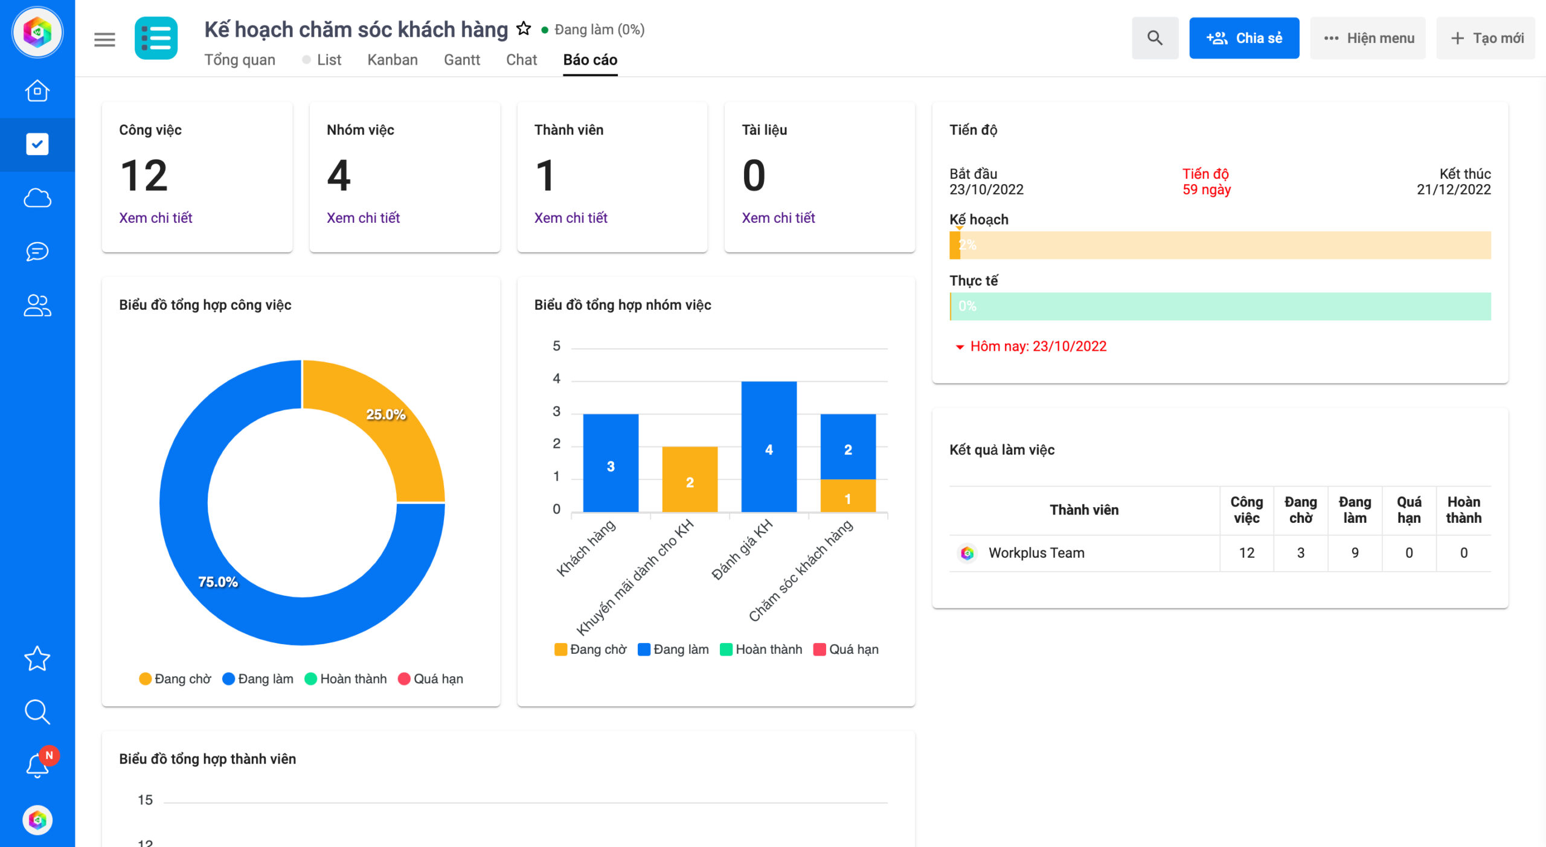Viewport: 1546px width, 847px height.
Task: Open the Favorites star icon in sidebar
Action: [37, 659]
